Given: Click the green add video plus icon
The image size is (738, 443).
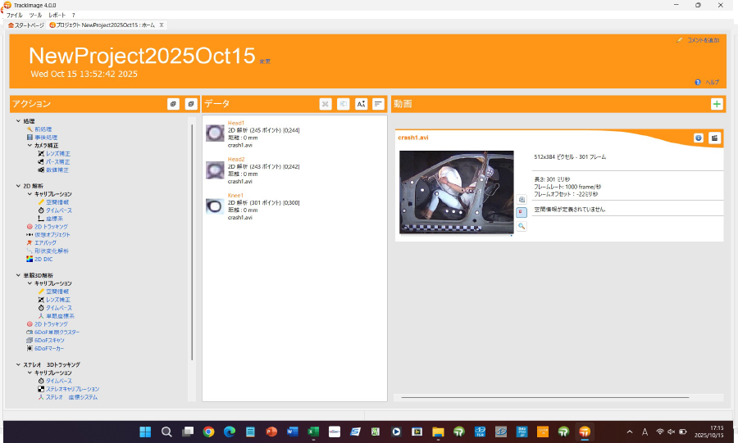Looking at the screenshot, I should point(717,104).
